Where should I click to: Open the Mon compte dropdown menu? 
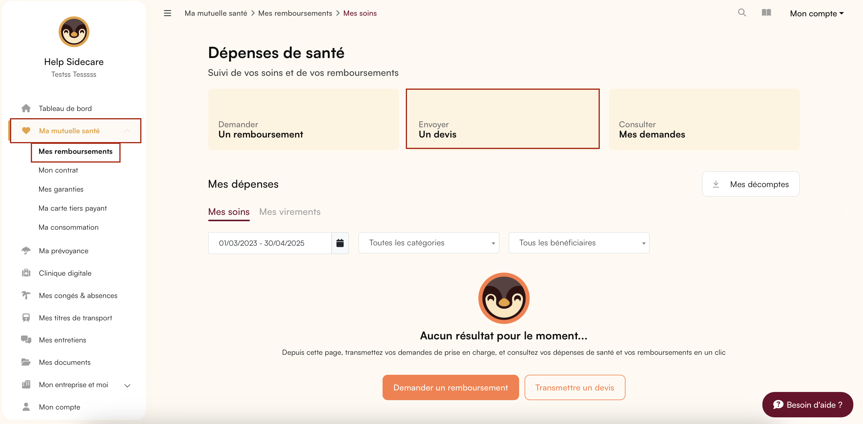(816, 13)
